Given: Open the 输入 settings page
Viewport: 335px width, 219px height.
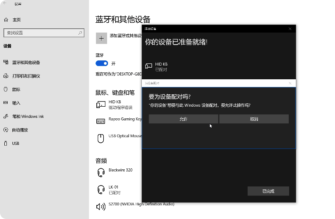Looking at the screenshot, I should coord(16,103).
